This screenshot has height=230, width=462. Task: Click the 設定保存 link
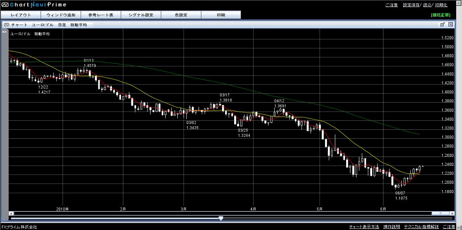411,5
